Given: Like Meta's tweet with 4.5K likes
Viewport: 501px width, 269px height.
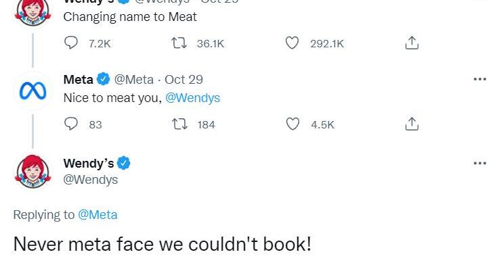Looking at the screenshot, I should tap(292, 124).
